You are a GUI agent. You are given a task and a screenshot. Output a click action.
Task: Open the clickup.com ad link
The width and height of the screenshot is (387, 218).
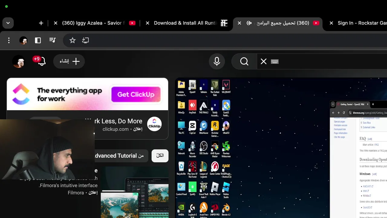(x=115, y=129)
